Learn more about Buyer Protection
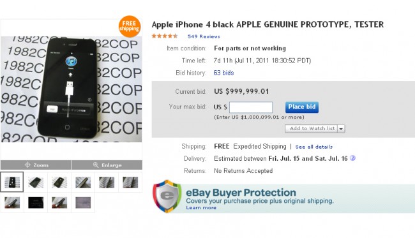This screenshot has width=415, height=238. (201, 207)
